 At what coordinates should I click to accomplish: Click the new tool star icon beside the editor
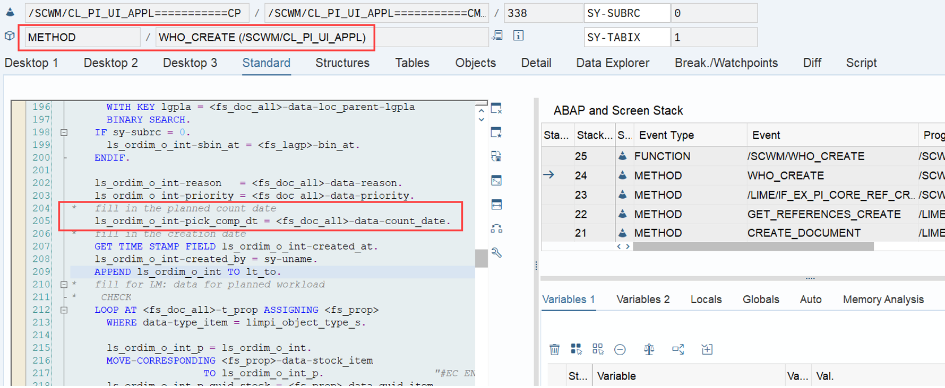click(496, 133)
